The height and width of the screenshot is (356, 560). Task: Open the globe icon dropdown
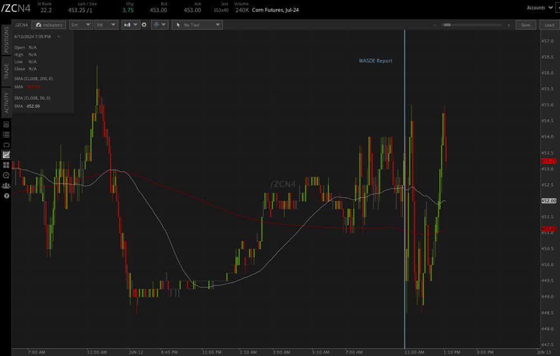(159, 25)
